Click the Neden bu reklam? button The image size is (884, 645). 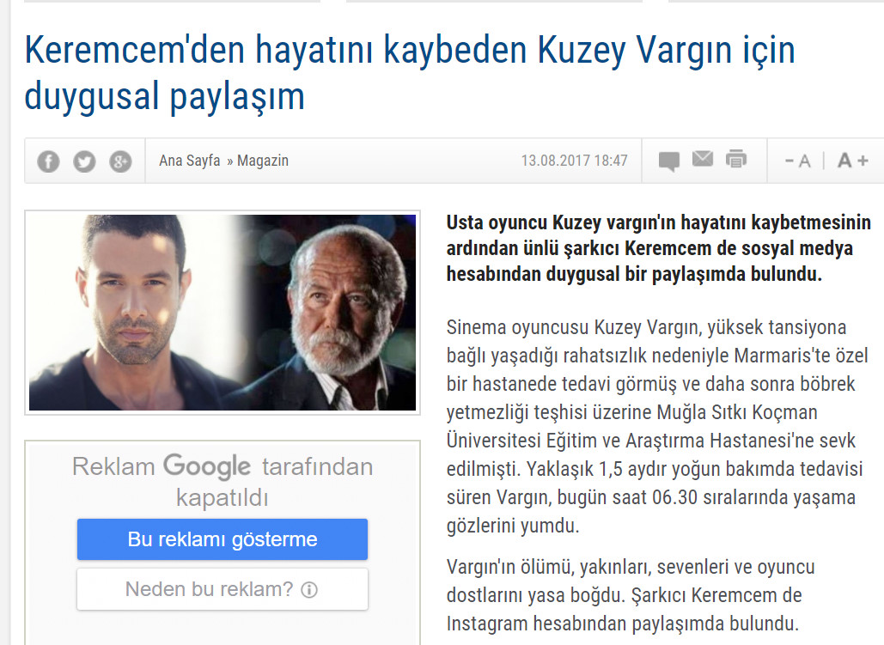(223, 589)
